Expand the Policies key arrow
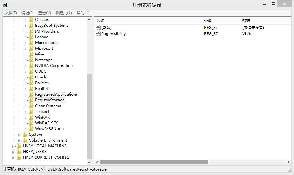The image size is (294, 175). [25, 83]
